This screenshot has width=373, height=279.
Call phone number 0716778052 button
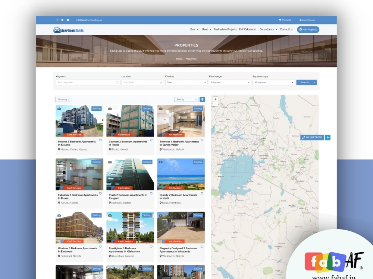coord(312,137)
